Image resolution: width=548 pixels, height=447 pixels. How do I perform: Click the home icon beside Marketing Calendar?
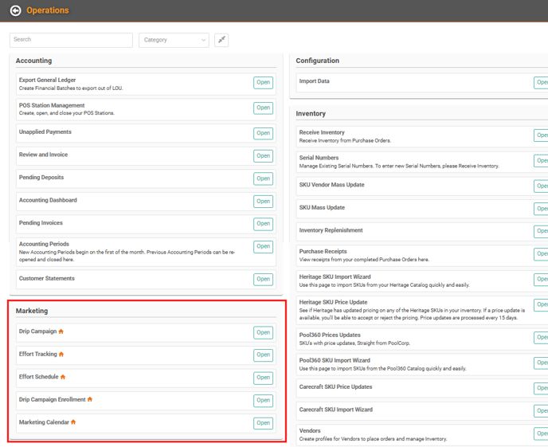73,422
